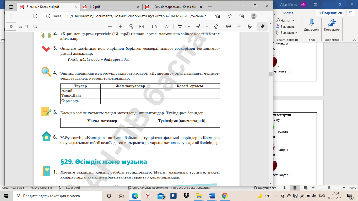Open a new Edge tab
Viewport: 358px width, 201px height.
coord(210,7)
